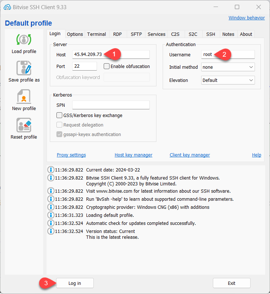Switch to the Options tab
This screenshot has width=270, height=294.
(x=75, y=34)
